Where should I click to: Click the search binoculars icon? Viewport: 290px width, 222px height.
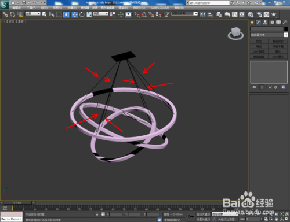(x=233, y=3)
